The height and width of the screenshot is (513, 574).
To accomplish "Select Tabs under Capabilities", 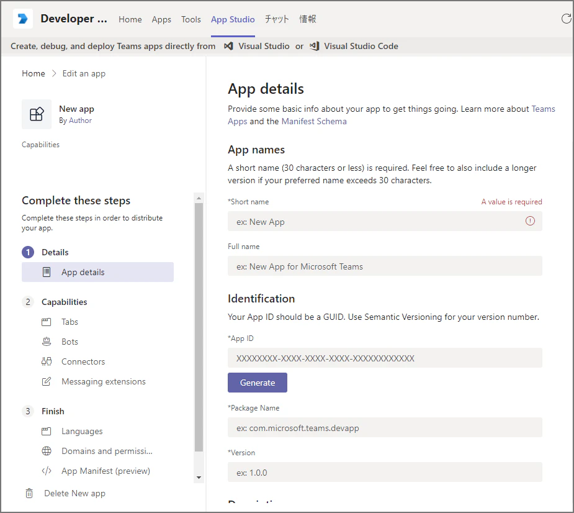I will 70,322.
